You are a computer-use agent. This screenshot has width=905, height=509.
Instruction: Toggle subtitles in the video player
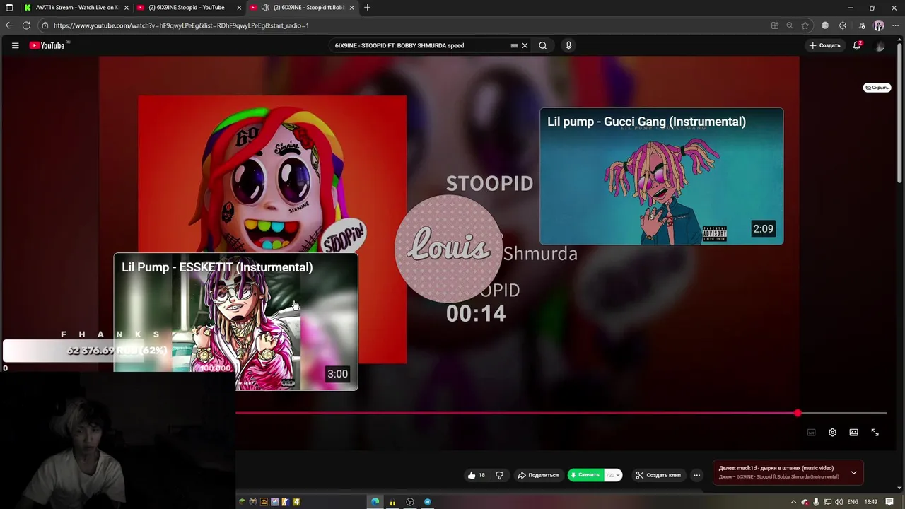click(811, 433)
